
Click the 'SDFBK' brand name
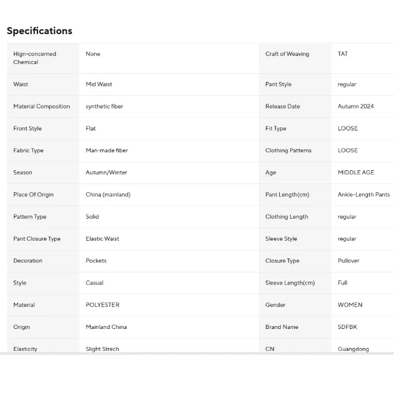click(x=347, y=327)
